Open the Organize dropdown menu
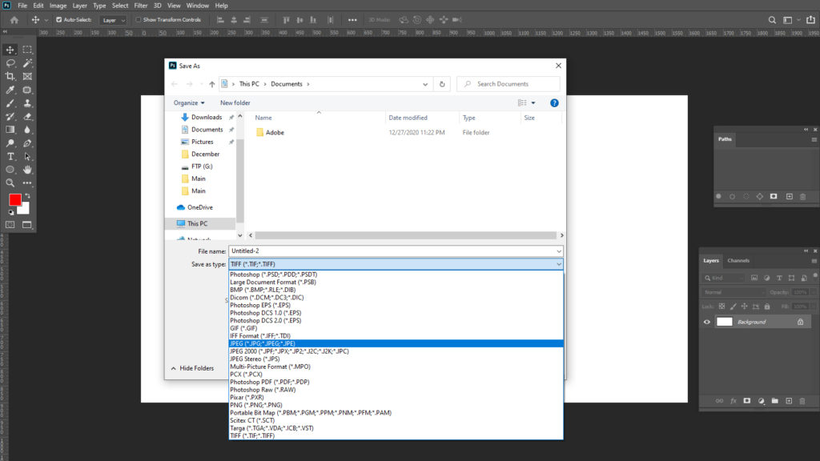Image resolution: width=820 pixels, height=461 pixels. (189, 103)
